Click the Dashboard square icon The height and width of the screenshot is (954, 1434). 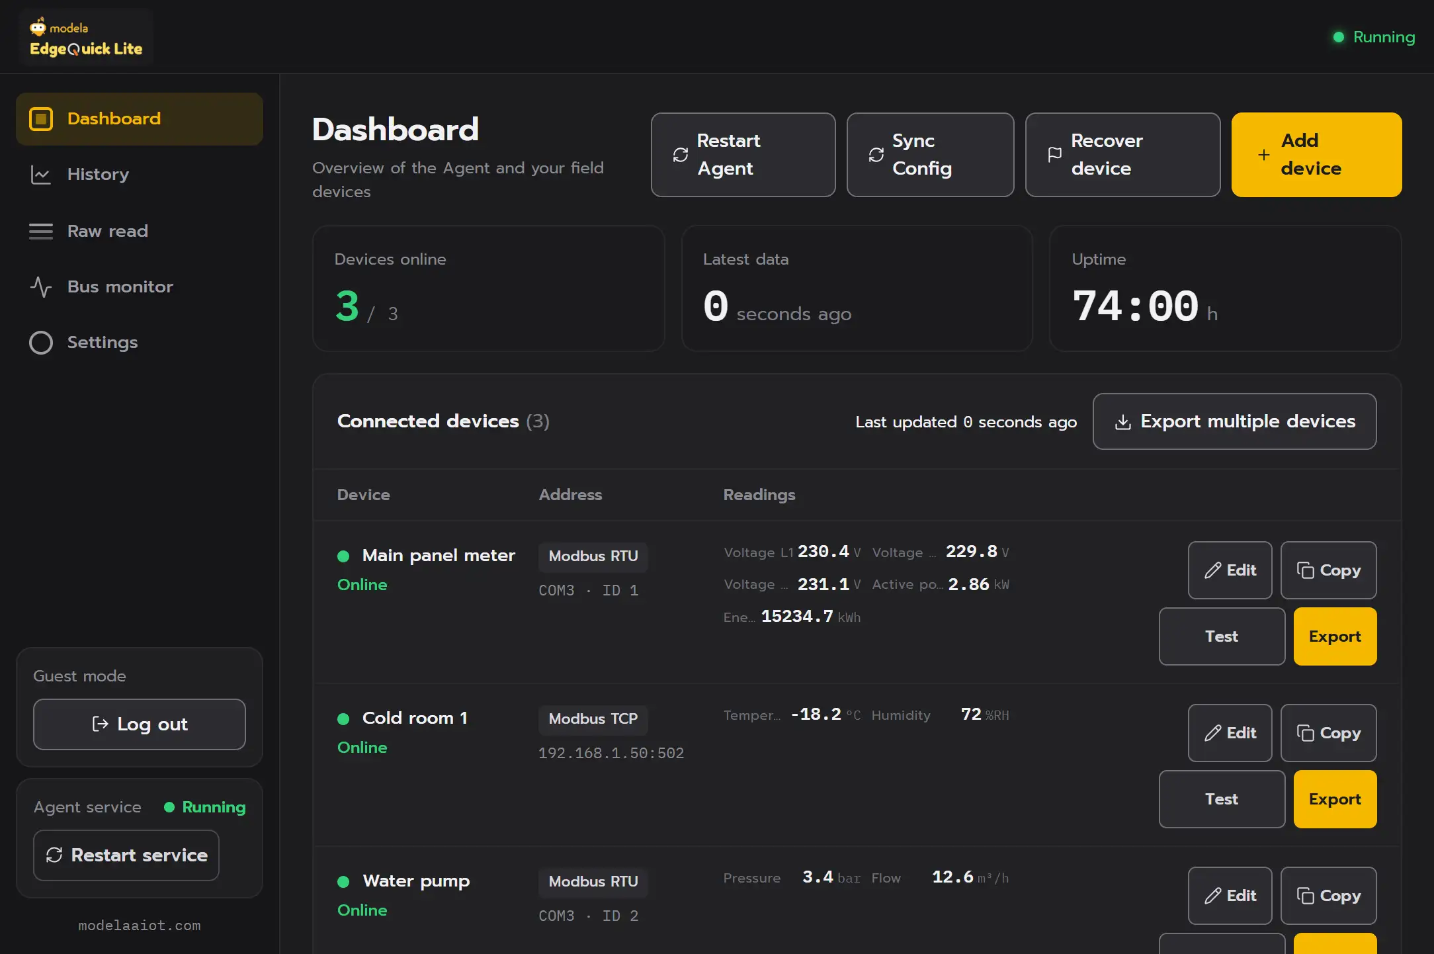click(41, 119)
